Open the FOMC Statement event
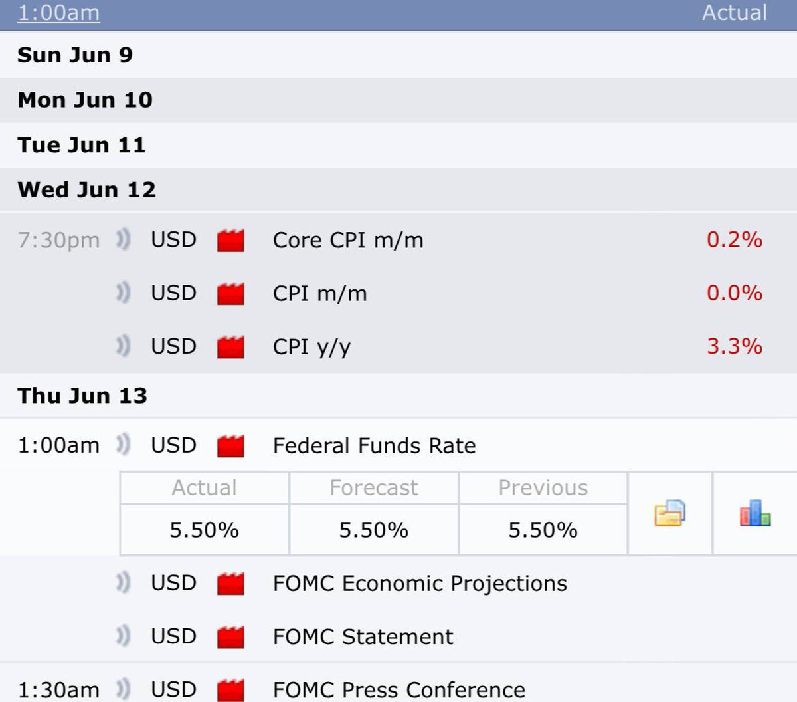This screenshot has height=702, width=797. click(363, 636)
